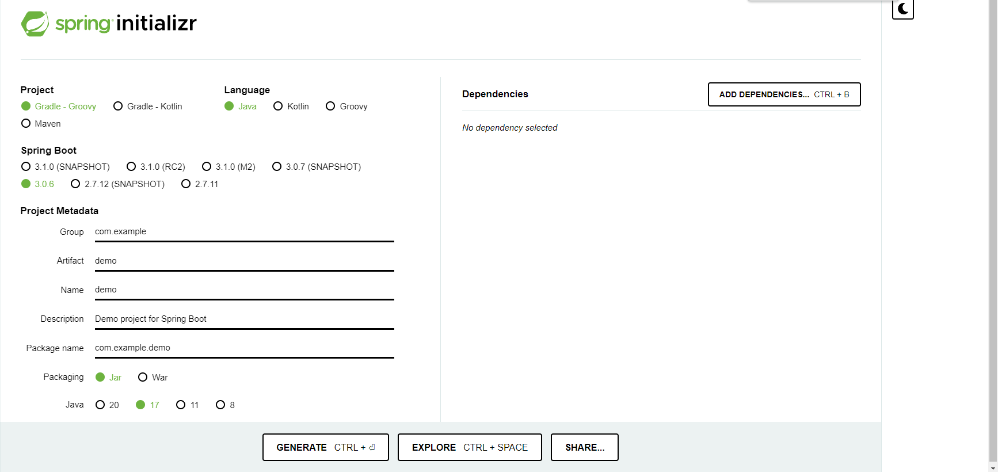Select Spring Boot 3.1.0 (M2)

click(x=228, y=167)
